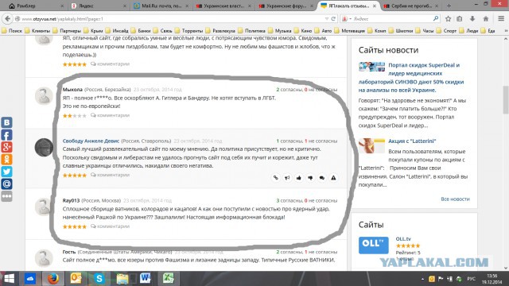Show hidden system tray icons arrow
This screenshot has width=509, height=286.
[422, 279]
